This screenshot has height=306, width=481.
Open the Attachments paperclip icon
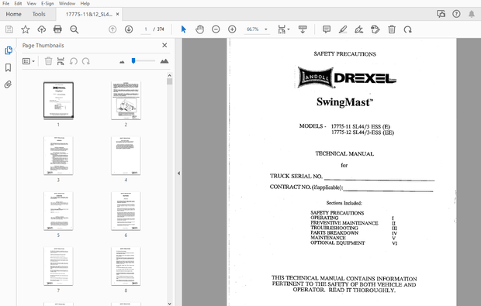9,84
